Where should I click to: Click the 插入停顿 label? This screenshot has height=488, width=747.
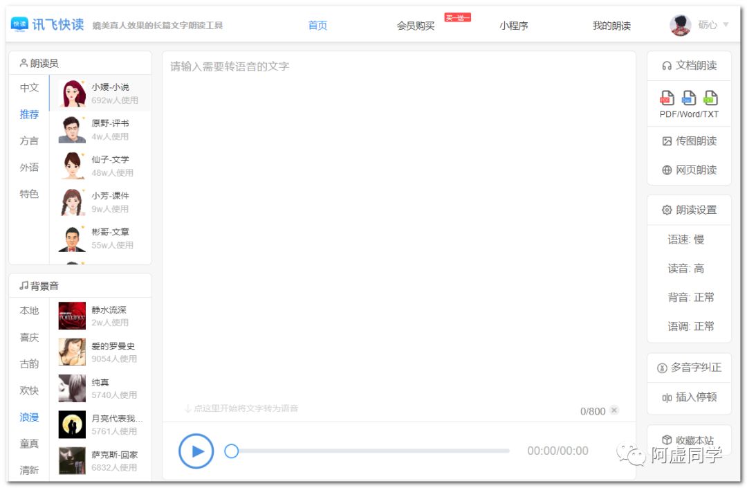click(x=696, y=397)
